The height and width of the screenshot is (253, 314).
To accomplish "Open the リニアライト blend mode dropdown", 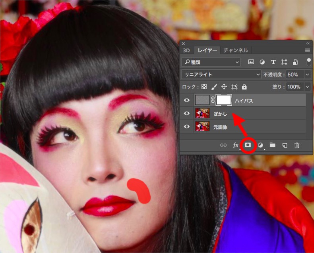I will pos(221,75).
